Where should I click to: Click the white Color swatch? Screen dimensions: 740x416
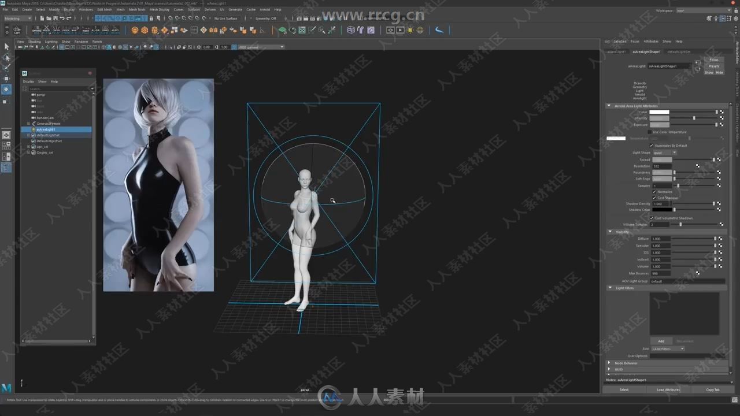(659, 112)
